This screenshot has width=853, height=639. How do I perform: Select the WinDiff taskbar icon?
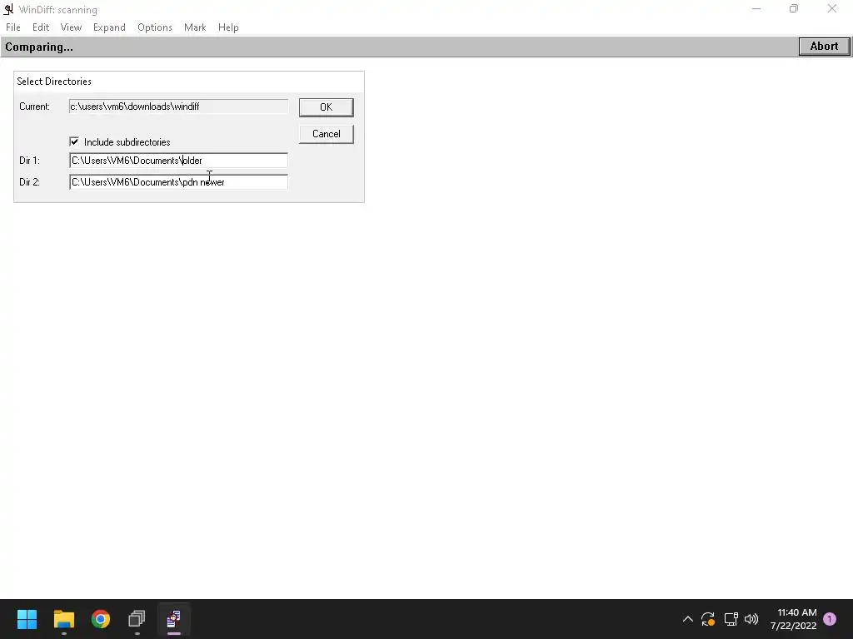click(x=173, y=619)
